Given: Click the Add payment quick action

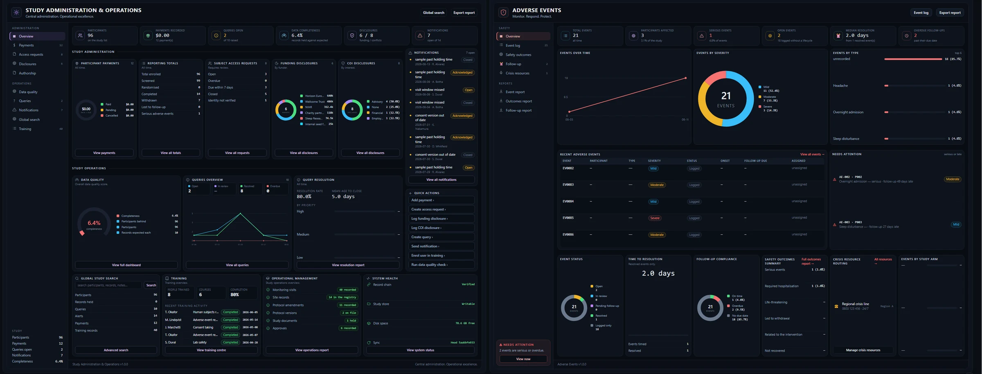Looking at the screenshot, I should coord(441,200).
